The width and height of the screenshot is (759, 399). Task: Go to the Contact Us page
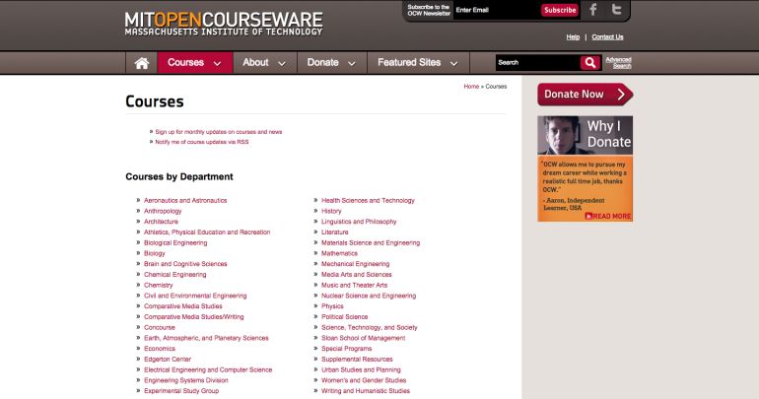coord(607,36)
